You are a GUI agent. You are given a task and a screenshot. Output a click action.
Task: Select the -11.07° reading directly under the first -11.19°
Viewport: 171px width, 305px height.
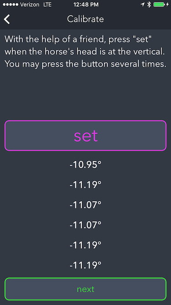[x=86, y=205]
